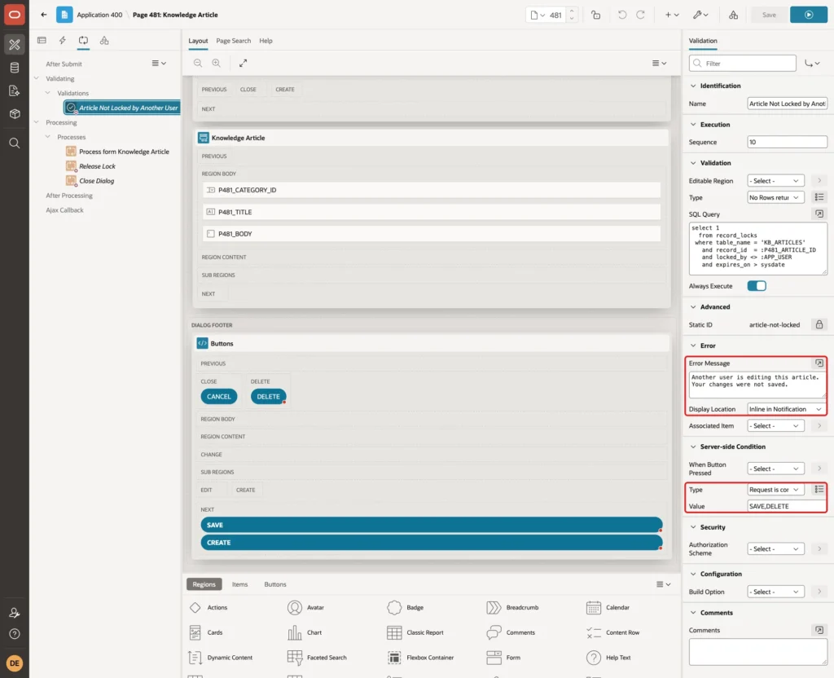
Task: Open the page selector dropdown
Action: point(538,15)
